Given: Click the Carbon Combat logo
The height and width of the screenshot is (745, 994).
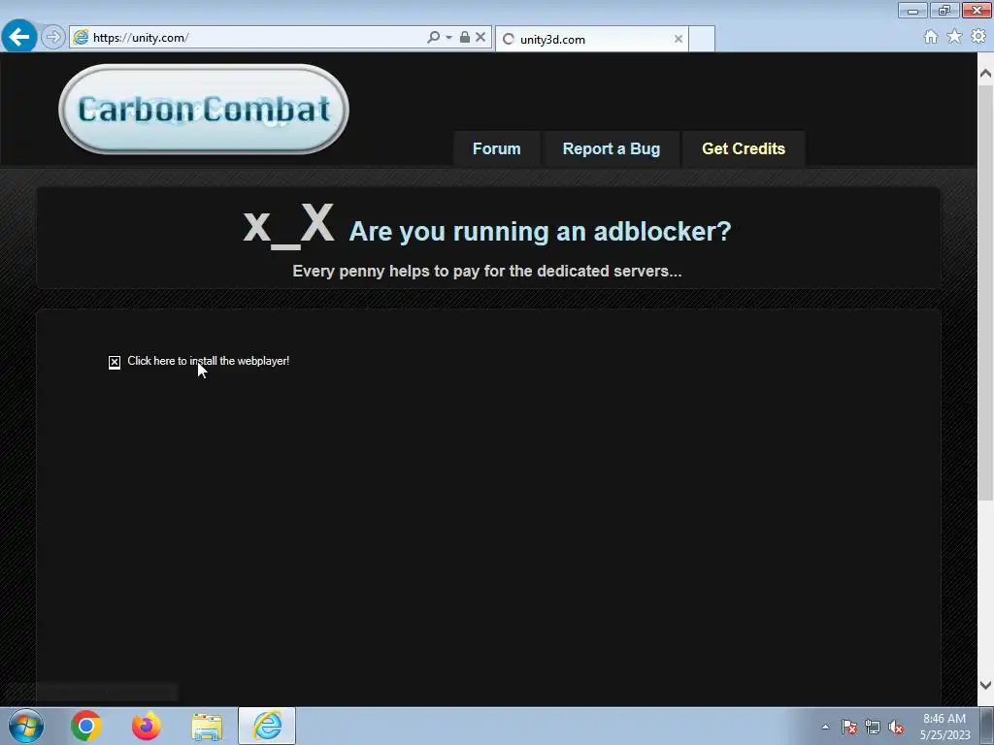Looking at the screenshot, I should (x=204, y=109).
